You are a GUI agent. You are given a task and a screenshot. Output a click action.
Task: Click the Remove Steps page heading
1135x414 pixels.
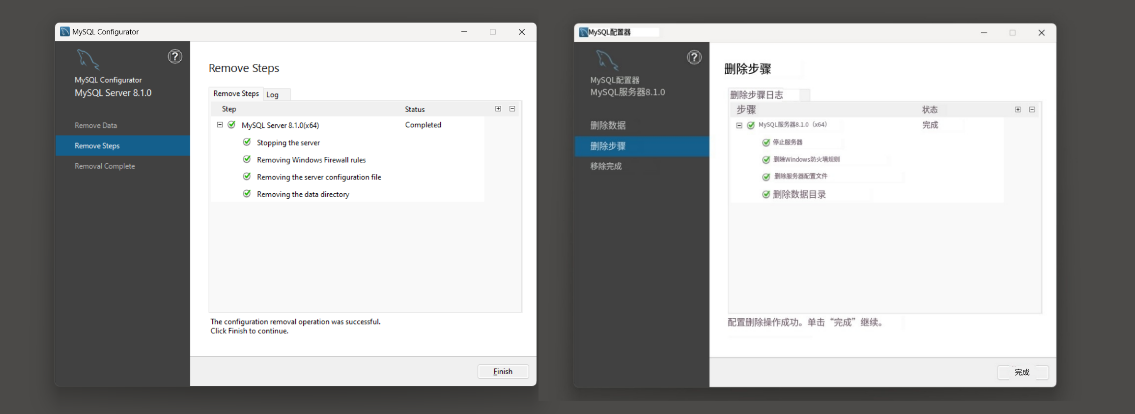click(x=244, y=68)
